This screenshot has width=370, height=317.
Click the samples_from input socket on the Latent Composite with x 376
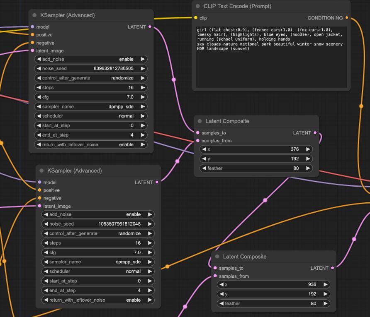click(x=197, y=141)
